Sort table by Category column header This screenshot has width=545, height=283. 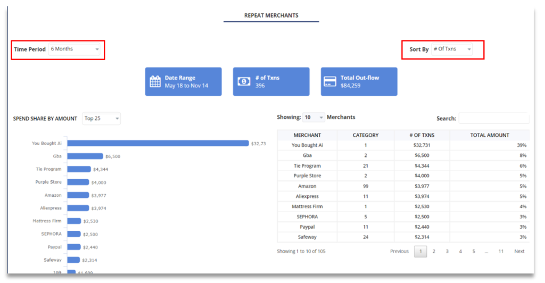tap(366, 135)
